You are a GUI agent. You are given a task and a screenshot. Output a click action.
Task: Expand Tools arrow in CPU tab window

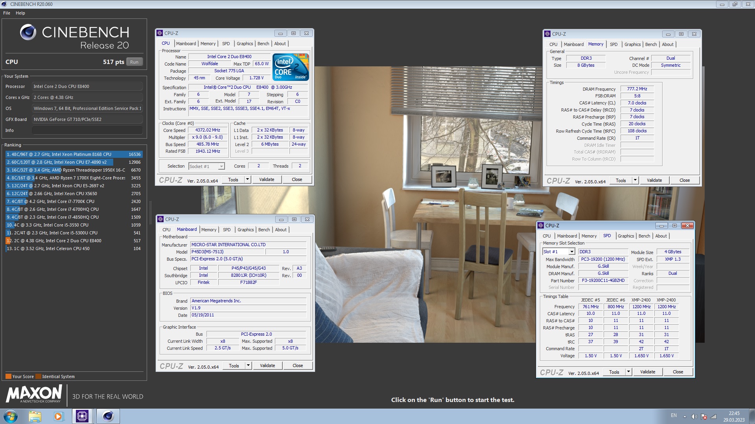(x=247, y=179)
